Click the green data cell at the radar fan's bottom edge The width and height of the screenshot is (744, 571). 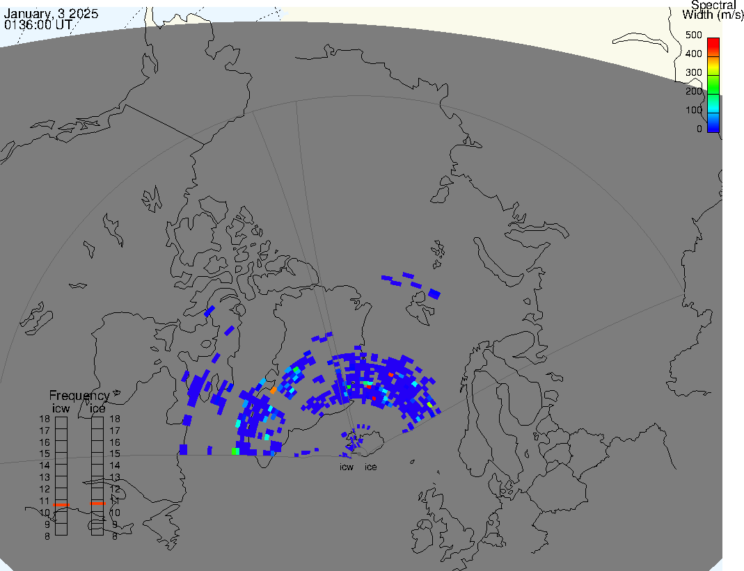pyautogui.click(x=235, y=451)
